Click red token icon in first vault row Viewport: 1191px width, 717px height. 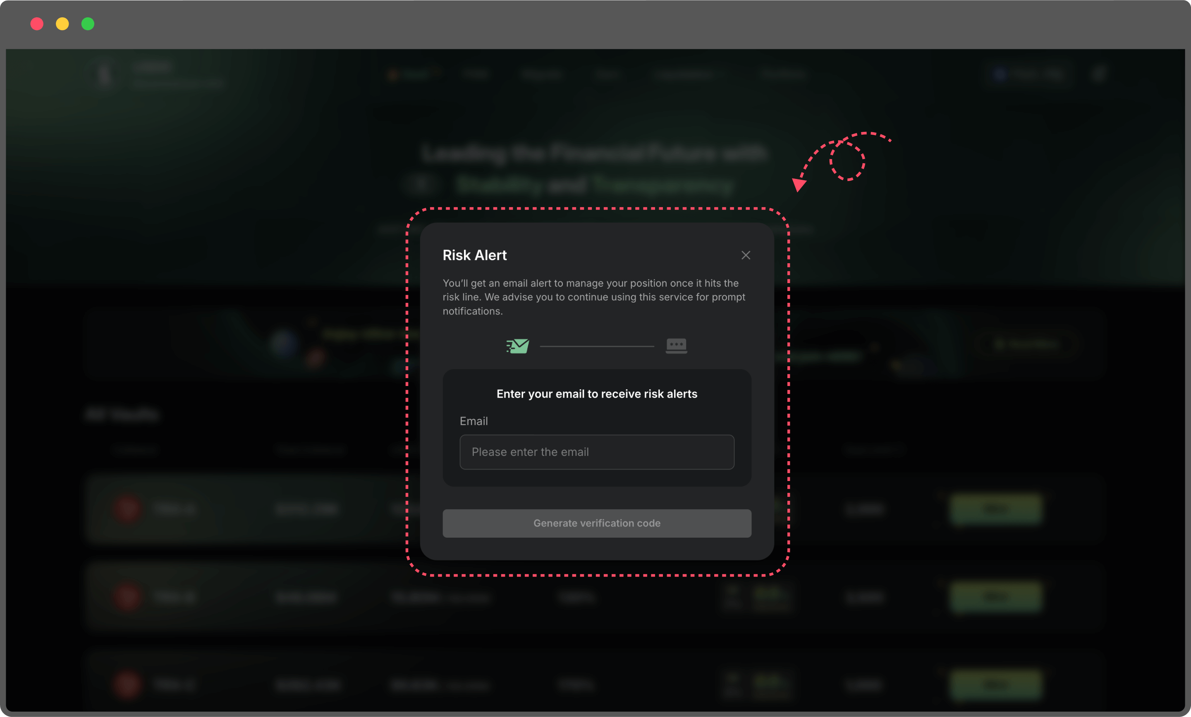[x=127, y=509]
